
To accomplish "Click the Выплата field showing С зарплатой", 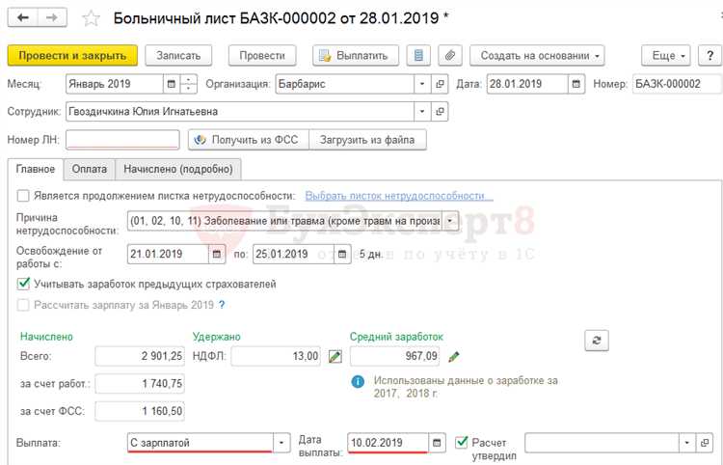I will (201, 444).
